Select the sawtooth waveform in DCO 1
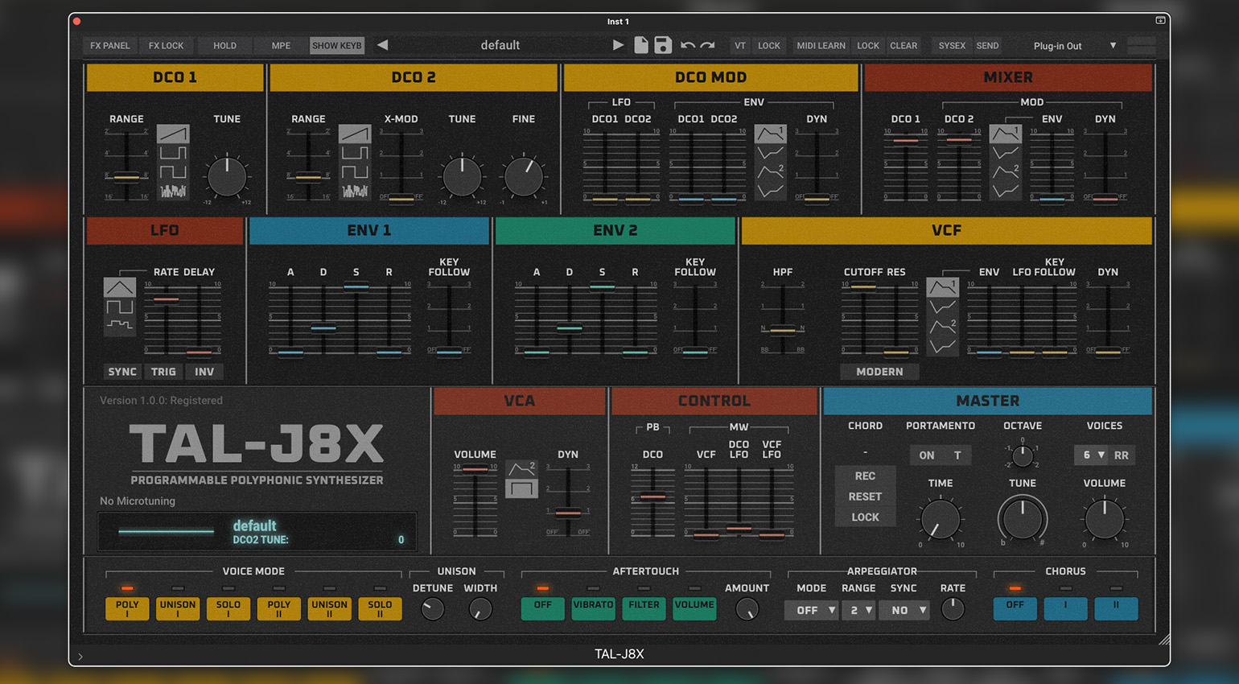Viewport: 1239px width, 684px height. click(173, 134)
